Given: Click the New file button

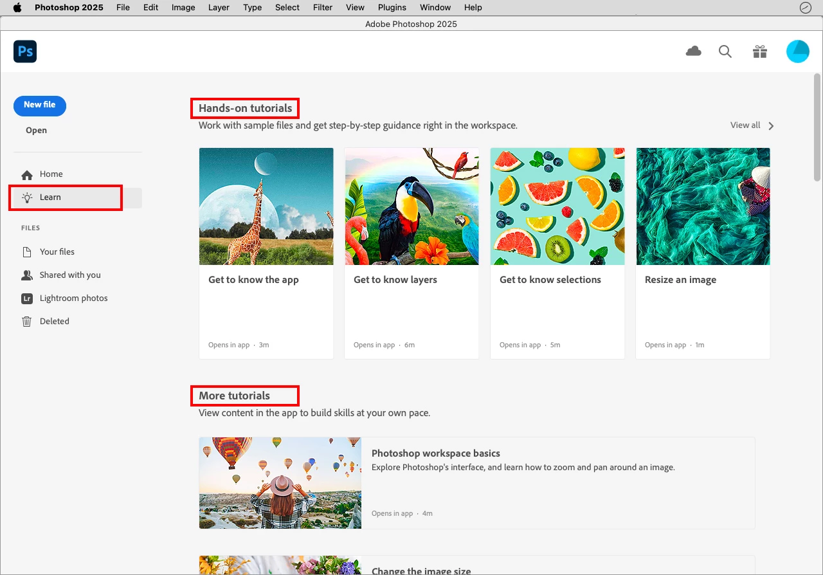Looking at the screenshot, I should (40, 105).
